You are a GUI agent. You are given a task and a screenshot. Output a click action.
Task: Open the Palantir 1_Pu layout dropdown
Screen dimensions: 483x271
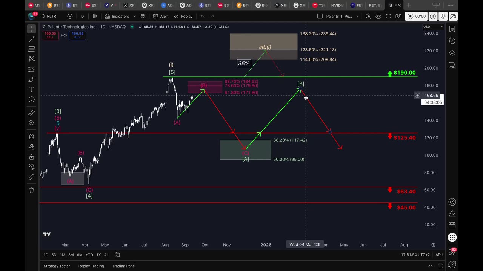[x=357, y=16]
